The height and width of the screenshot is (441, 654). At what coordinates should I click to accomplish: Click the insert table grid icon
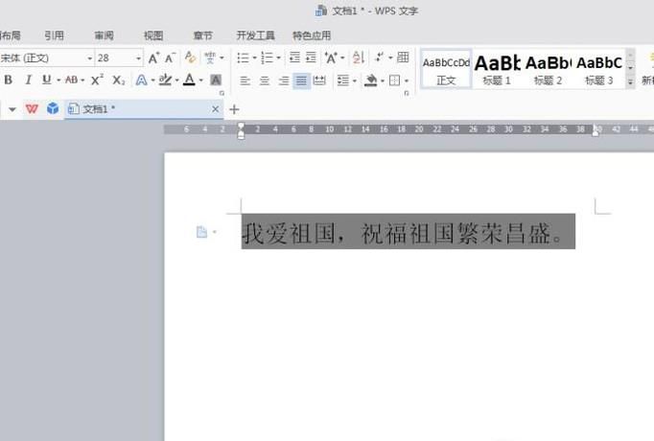403,58
